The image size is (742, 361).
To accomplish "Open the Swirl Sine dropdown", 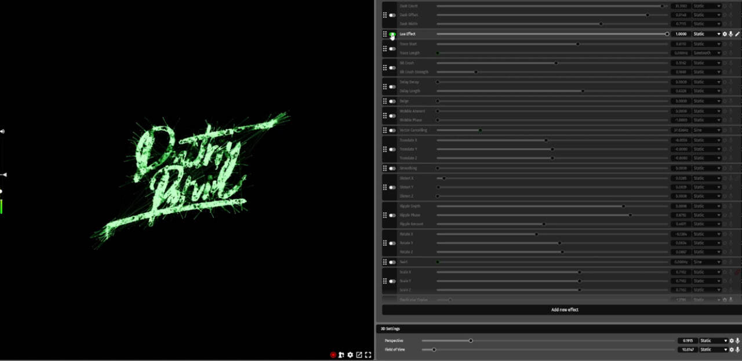I will point(707,262).
